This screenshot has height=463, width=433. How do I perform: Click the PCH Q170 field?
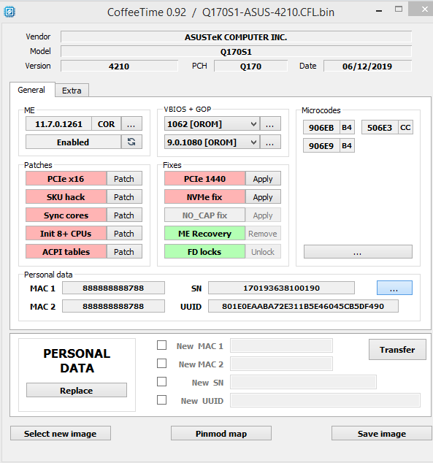click(251, 66)
